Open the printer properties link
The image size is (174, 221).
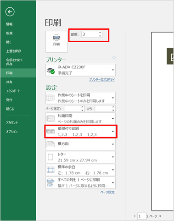coord(102,79)
